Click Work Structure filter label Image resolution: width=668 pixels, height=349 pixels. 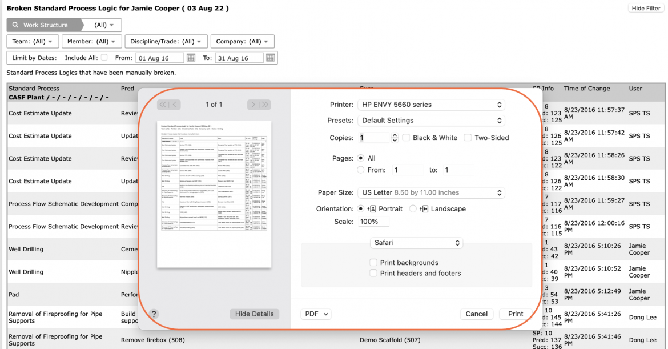point(45,25)
